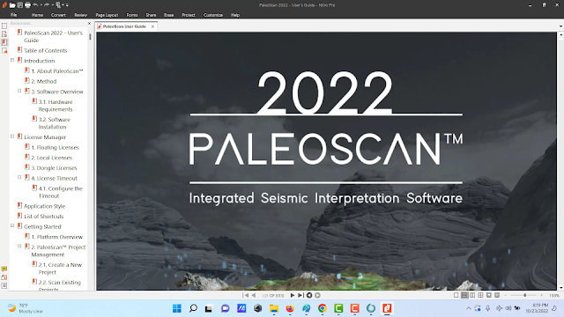This screenshot has width=564, height=317.
Task: Open the Table of Contents bookmark
Action: click(45, 51)
